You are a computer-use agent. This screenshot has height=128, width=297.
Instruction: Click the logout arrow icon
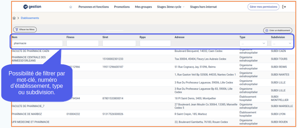click(x=284, y=7)
